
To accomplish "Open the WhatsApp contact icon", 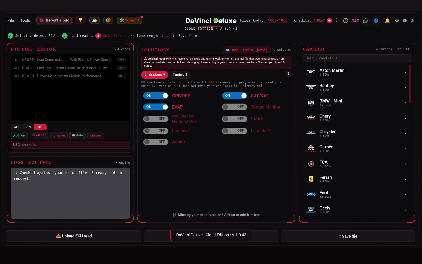I will [366, 21].
